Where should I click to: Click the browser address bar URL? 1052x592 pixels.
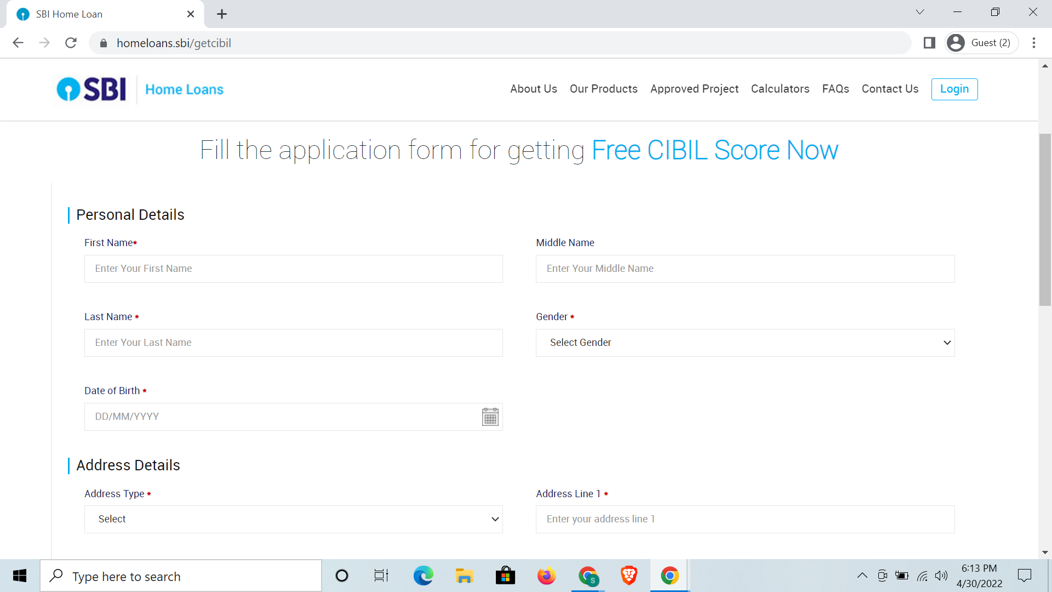click(x=174, y=43)
